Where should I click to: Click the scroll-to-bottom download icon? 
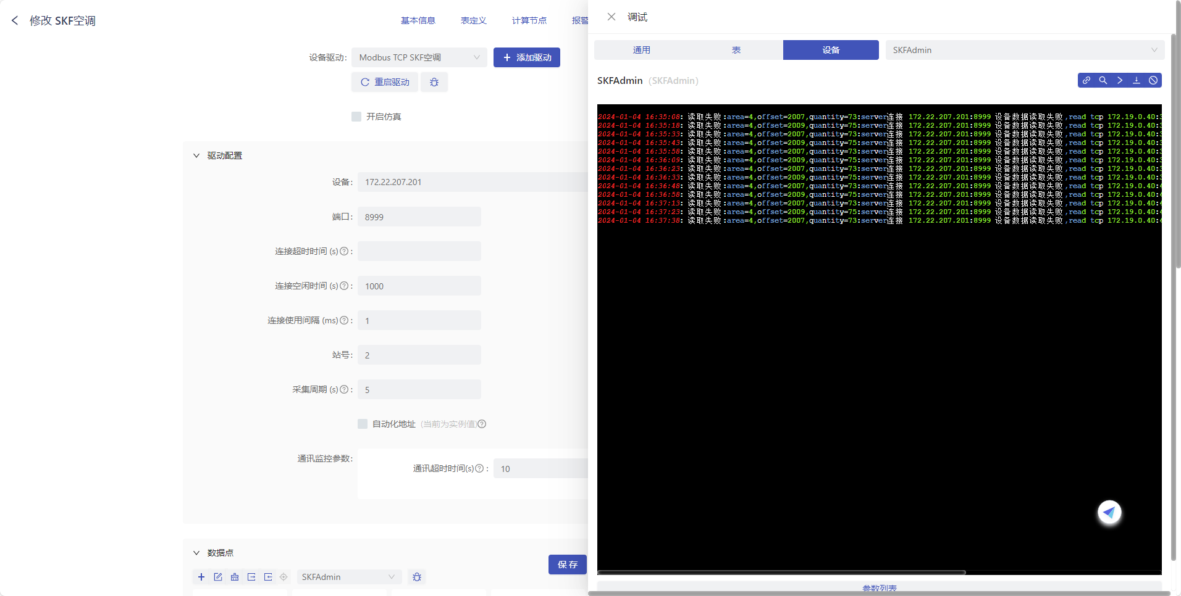click(1137, 80)
